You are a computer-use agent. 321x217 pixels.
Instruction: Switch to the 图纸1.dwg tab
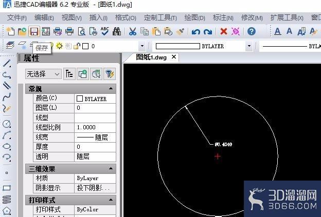[151, 57]
